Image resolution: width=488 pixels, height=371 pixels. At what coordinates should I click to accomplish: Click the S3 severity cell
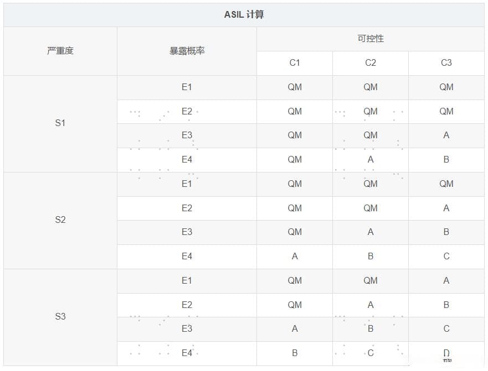[x=60, y=317]
